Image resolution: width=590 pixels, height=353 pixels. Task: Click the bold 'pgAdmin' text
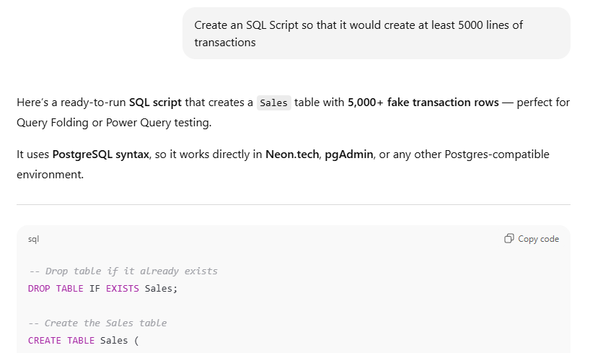click(349, 154)
